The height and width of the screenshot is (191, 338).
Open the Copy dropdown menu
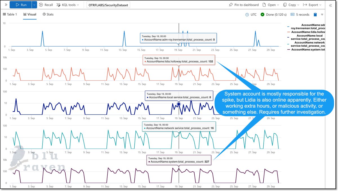[291, 5]
